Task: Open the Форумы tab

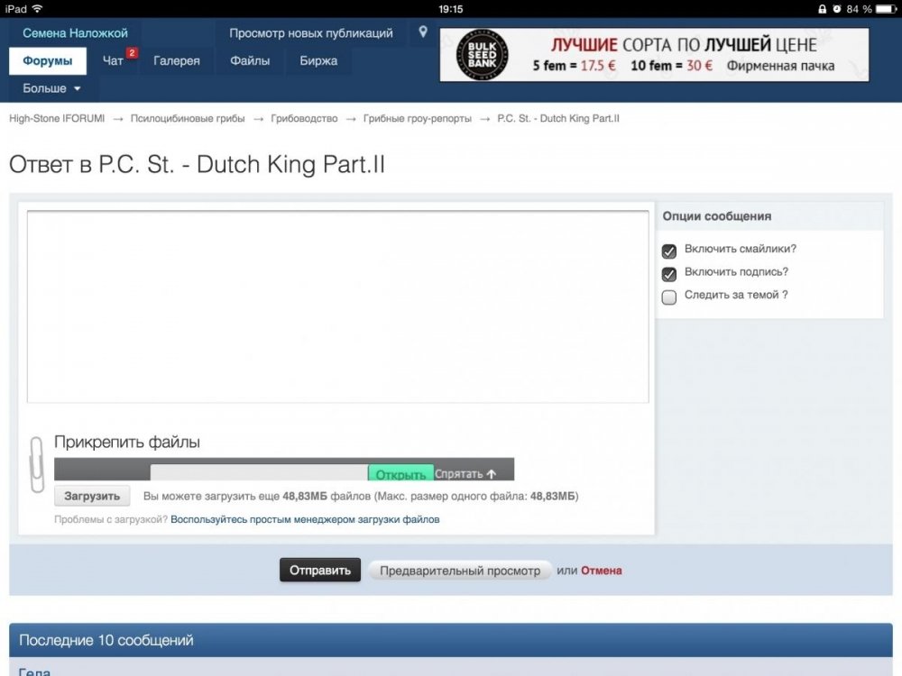Action: pos(48,61)
